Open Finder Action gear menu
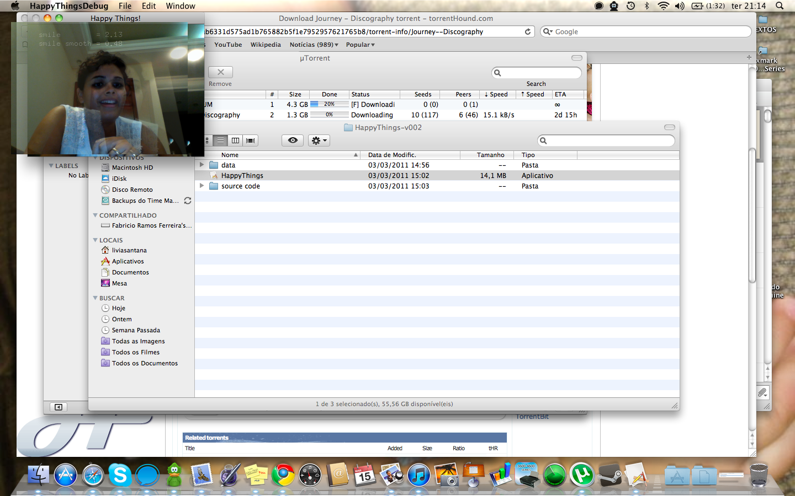 click(x=319, y=141)
